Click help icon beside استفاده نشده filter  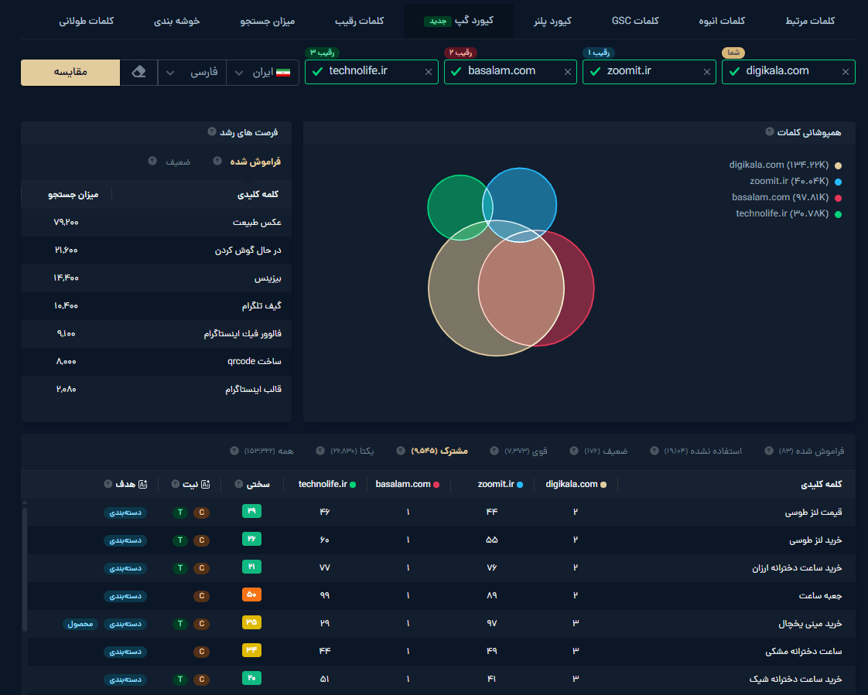click(x=654, y=451)
